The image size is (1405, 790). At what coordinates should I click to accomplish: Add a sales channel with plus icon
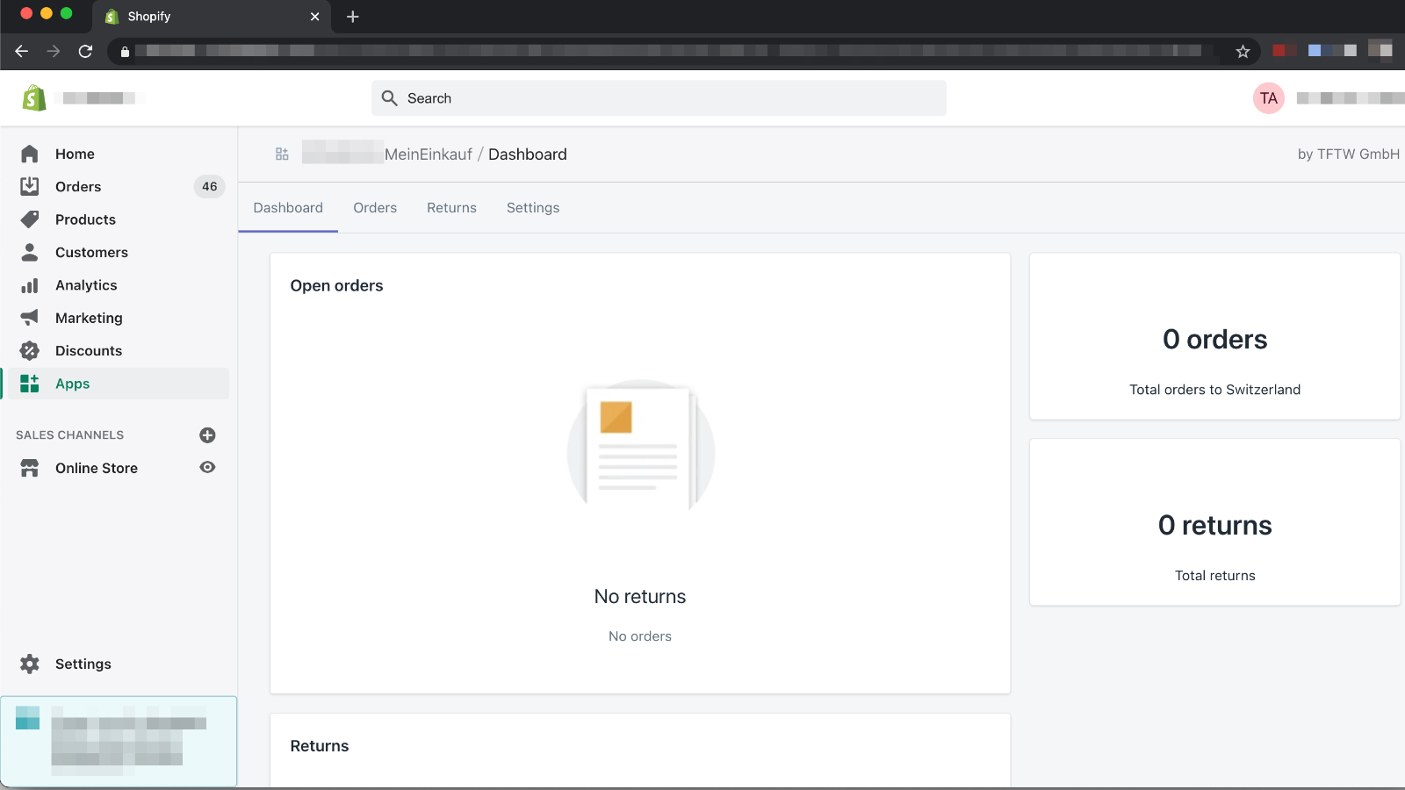(207, 435)
